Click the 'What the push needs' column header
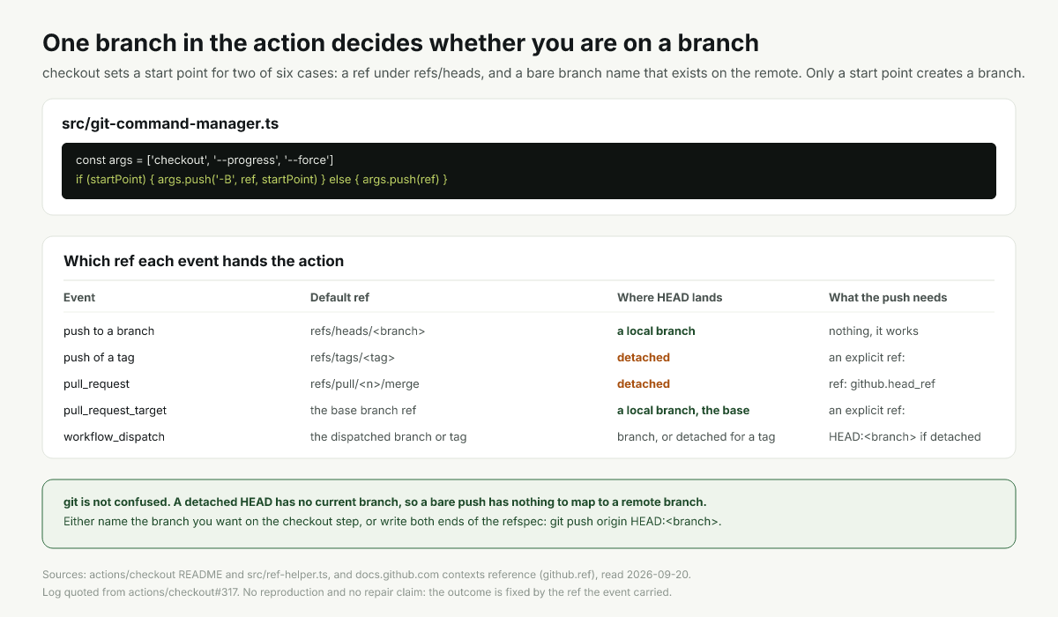The width and height of the screenshot is (1058, 617). [x=888, y=297]
